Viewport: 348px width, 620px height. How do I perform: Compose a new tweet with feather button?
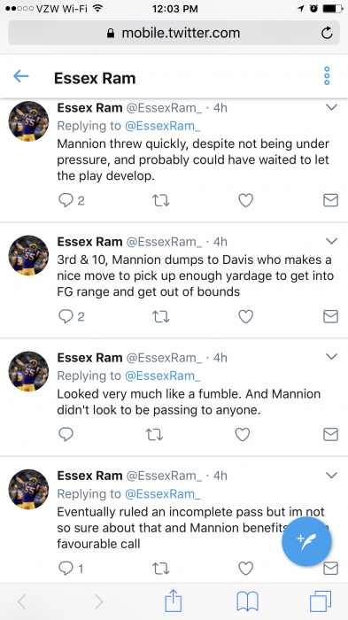(x=306, y=542)
